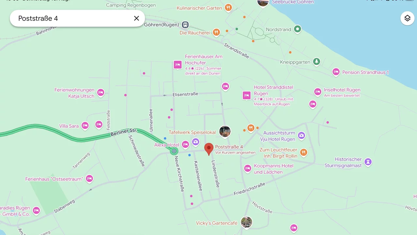Viewport: 417px width, 235px height.
Task: Click the search field showing Poststraße 4
Action: tap(77, 18)
